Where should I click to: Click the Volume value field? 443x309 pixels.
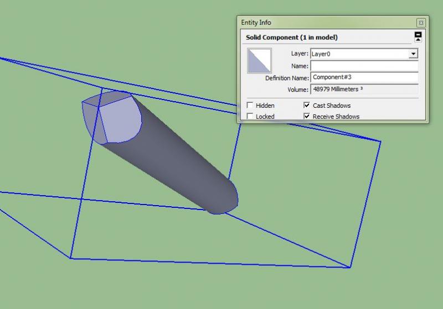click(364, 90)
